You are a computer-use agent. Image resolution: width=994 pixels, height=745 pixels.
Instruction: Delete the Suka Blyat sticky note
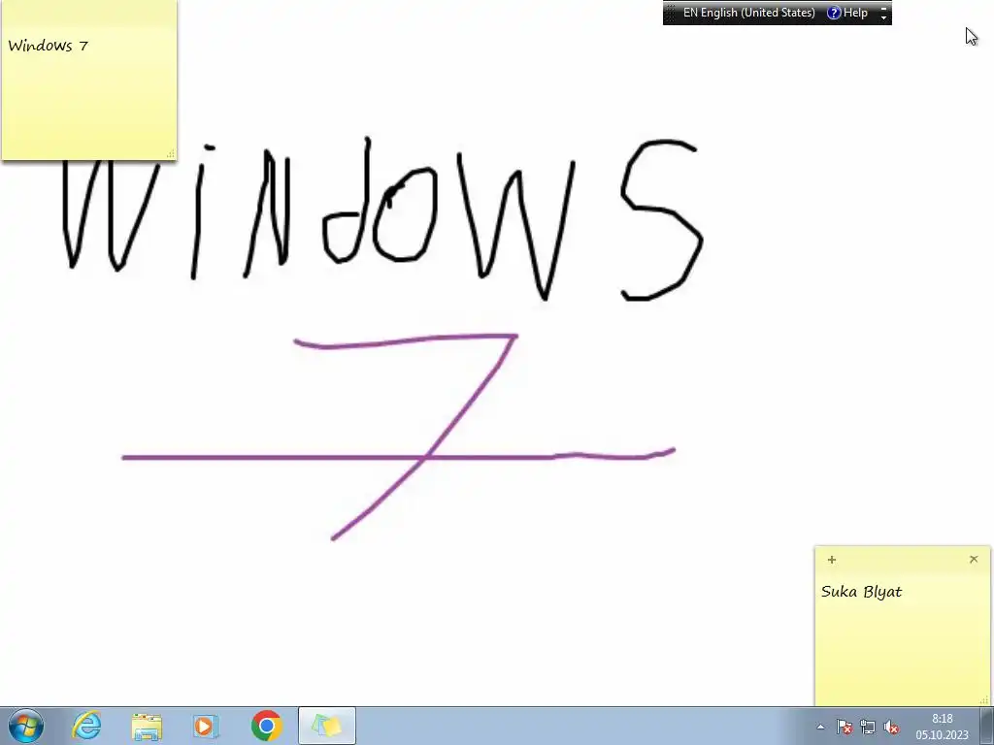[974, 560]
